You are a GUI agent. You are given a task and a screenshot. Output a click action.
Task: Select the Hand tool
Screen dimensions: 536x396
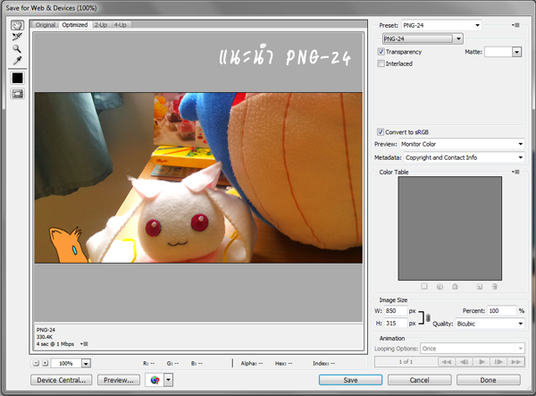click(17, 25)
